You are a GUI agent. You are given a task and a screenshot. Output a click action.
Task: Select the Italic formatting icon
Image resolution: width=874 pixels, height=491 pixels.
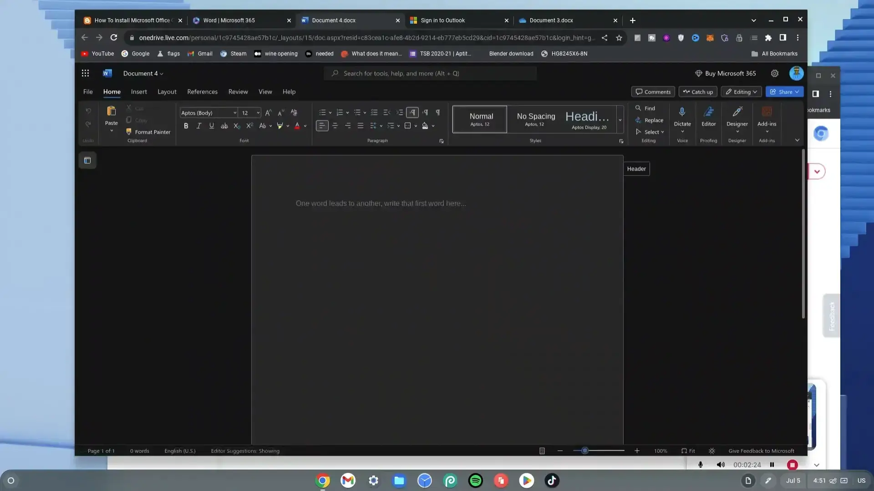coord(198,126)
